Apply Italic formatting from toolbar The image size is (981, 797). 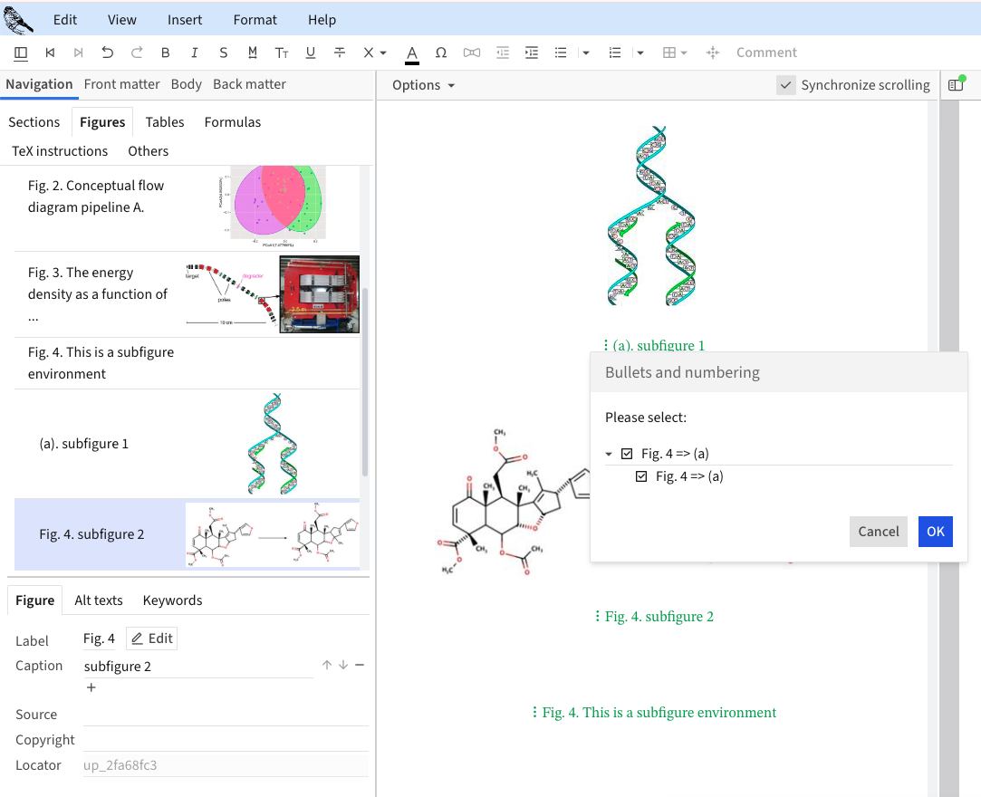[x=194, y=53]
